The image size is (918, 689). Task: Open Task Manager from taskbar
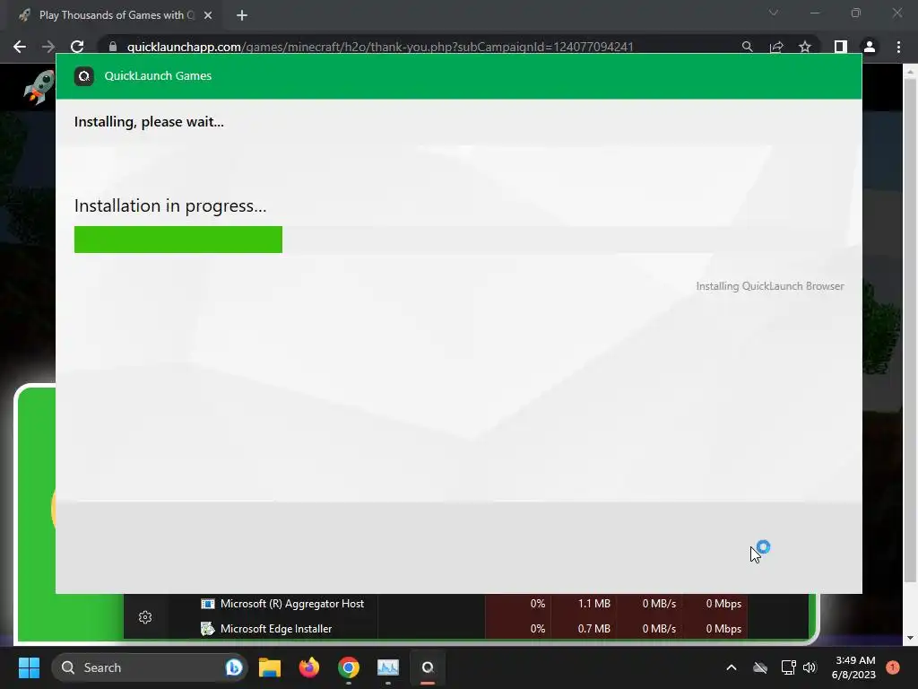pos(387,667)
